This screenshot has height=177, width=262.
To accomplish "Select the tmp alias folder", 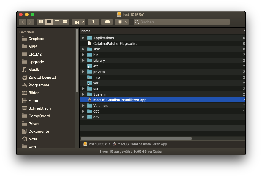I will pyautogui.click(x=162, y=78).
